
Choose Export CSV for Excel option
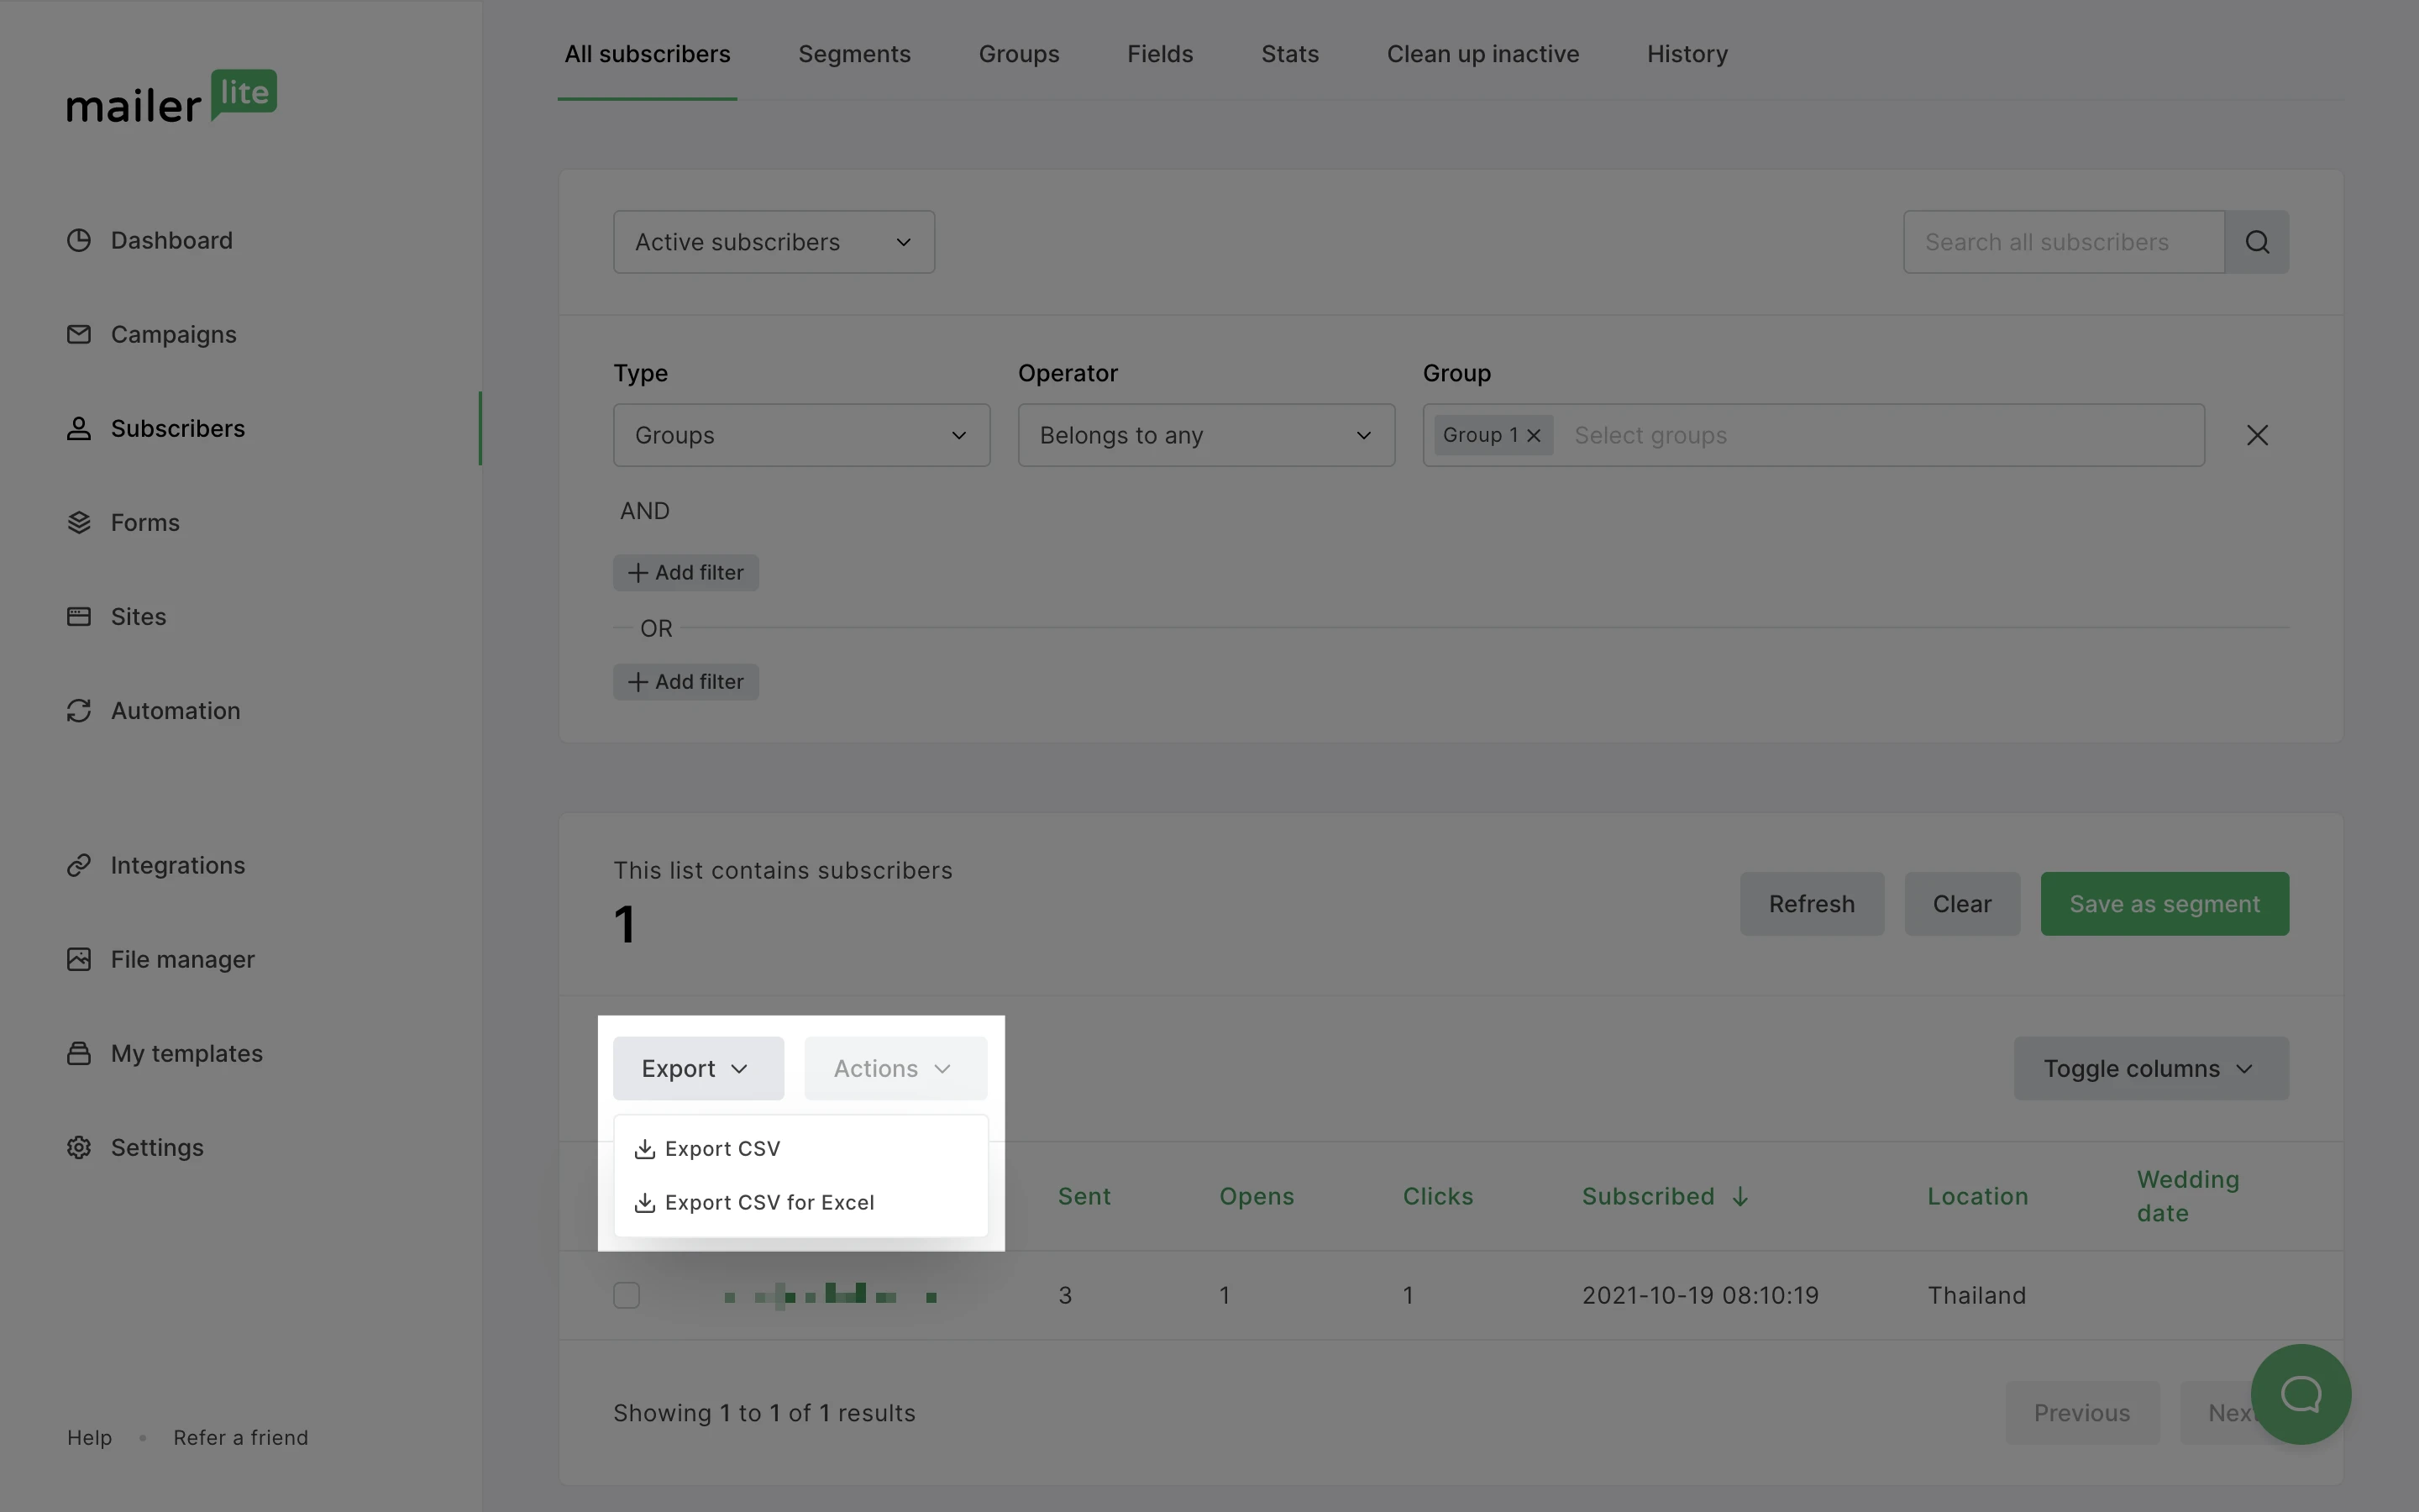pyautogui.click(x=769, y=1202)
